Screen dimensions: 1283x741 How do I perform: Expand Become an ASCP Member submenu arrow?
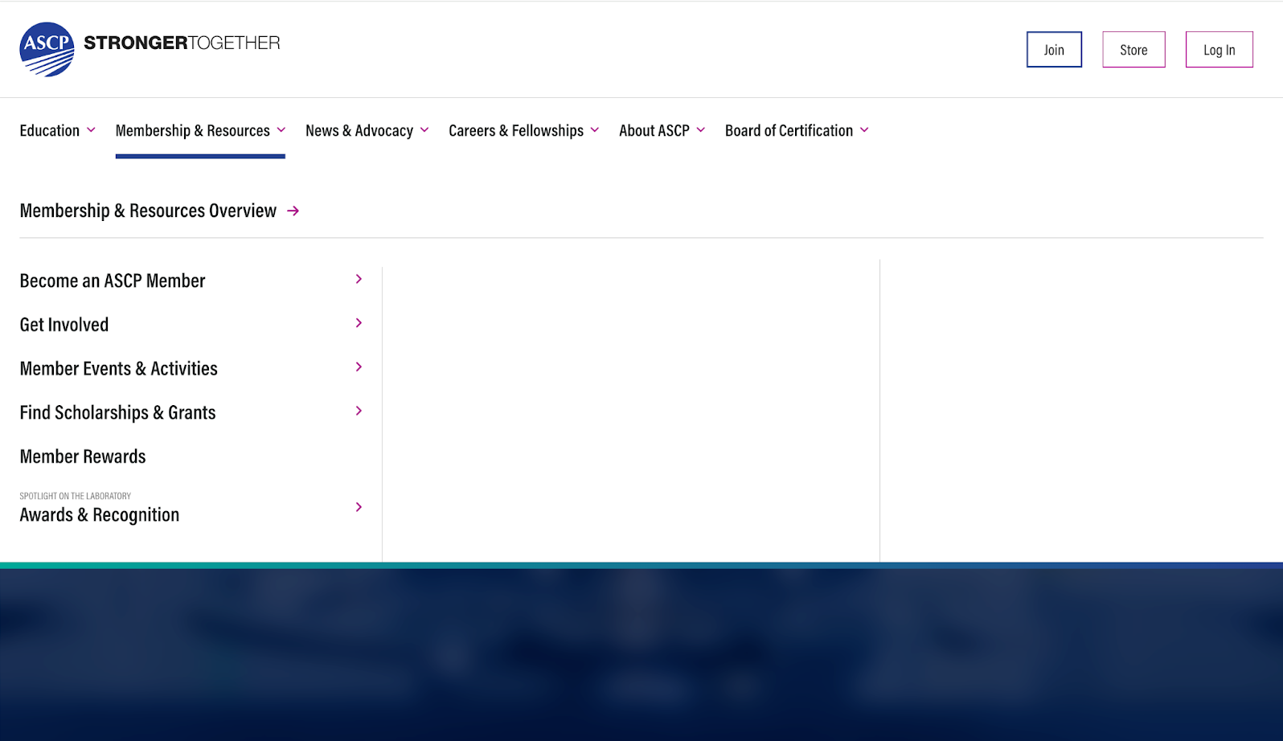click(359, 279)
